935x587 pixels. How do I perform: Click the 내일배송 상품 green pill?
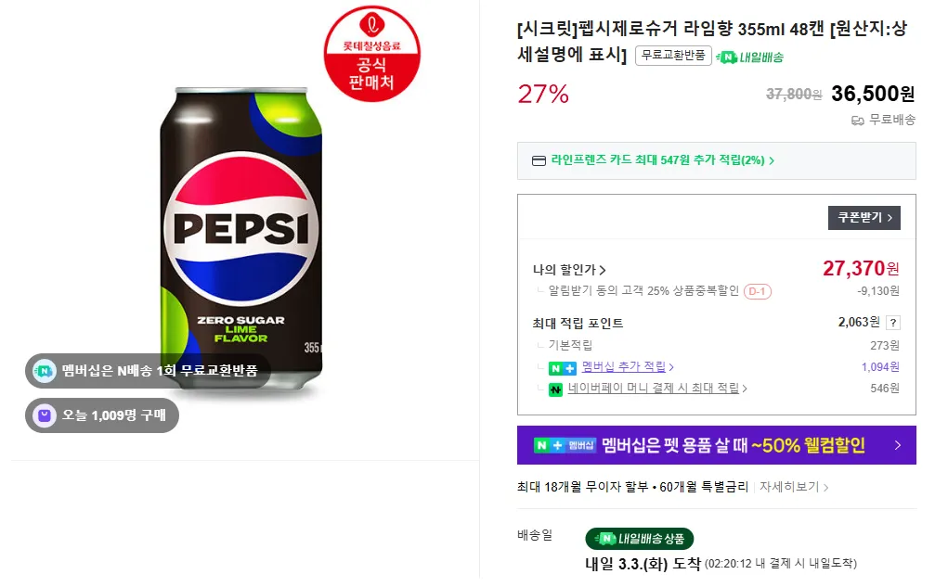click(x=639, y=539)
